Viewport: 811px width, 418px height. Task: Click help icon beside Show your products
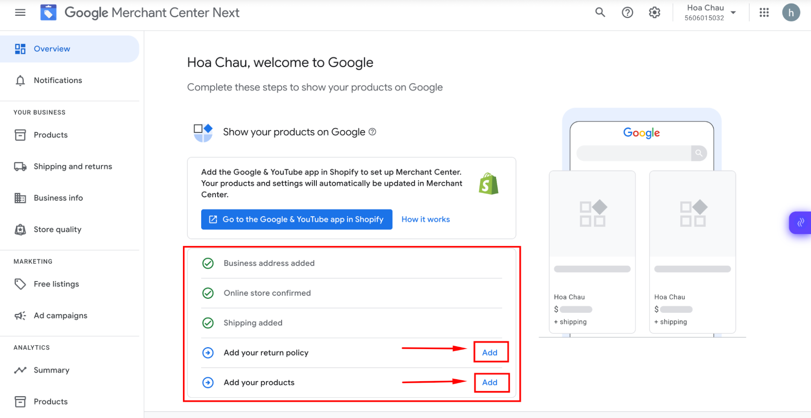tap(372, 132)
